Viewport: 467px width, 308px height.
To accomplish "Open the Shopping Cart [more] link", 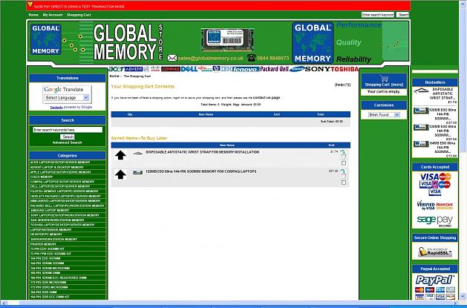I will point(384,85).
